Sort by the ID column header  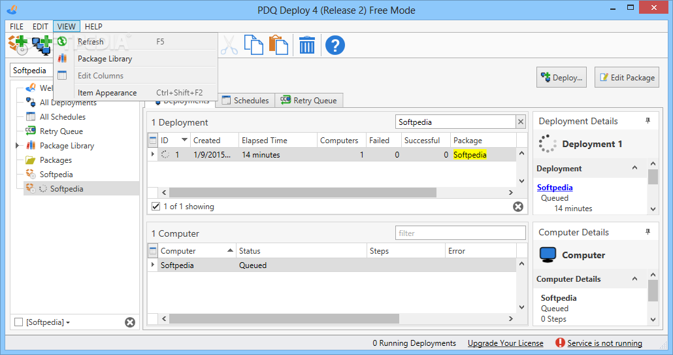173,141
